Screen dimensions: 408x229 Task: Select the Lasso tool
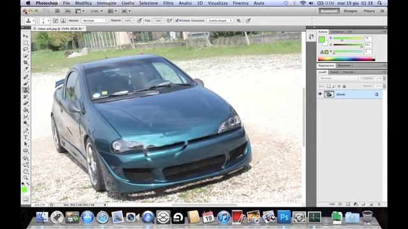pos(25,49)
